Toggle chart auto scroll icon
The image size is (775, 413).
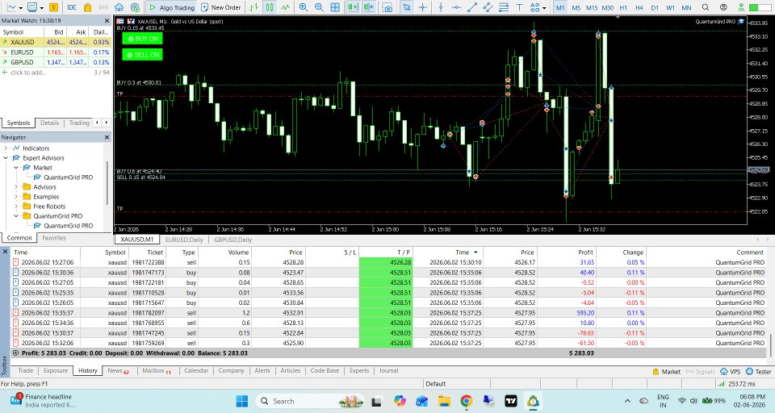(x=353, y=7)
